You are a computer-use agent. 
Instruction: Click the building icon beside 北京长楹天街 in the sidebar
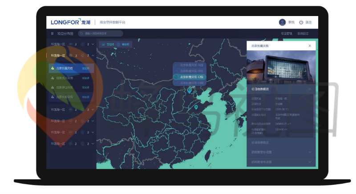point(53,68)
